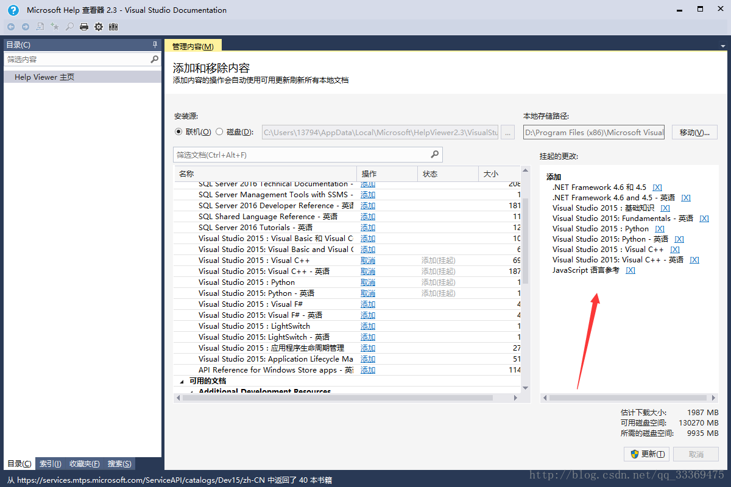Click the sync topic with contents icon
Screen dimensions: 731x487
(x=40, y=27)
